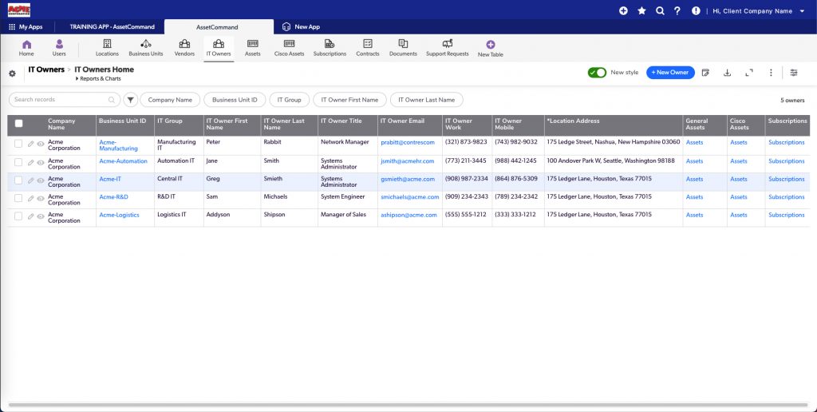Click the Acme logo

(19, 10)
